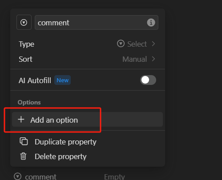The image size is (222, 180).
Task: Click the plus icon for new option
Action: [21, 120]
